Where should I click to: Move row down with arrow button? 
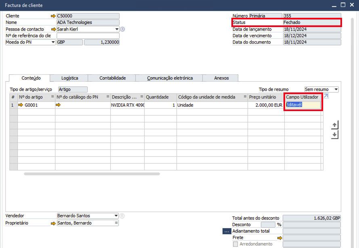(x=334, y=135)
